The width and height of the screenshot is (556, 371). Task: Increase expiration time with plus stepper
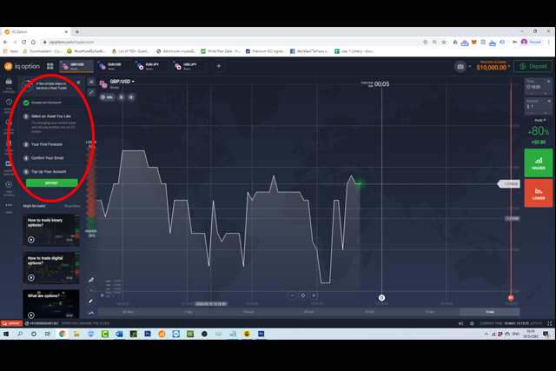coord(546,93)
